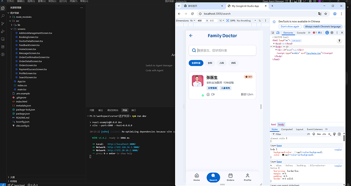The width and height of the screenshot is (351, 186).
Task: Select the 儿科 department filter chip
Action: [x=222, y=63]
